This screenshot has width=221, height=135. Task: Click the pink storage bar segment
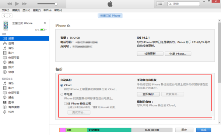[63, 130]
